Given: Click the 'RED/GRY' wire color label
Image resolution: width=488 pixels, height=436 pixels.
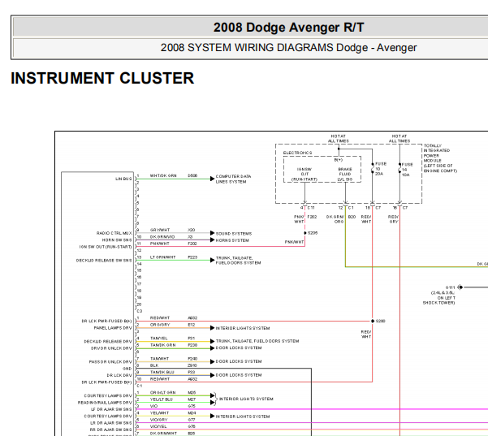Looking at the screenshot, I should (393, 219).
